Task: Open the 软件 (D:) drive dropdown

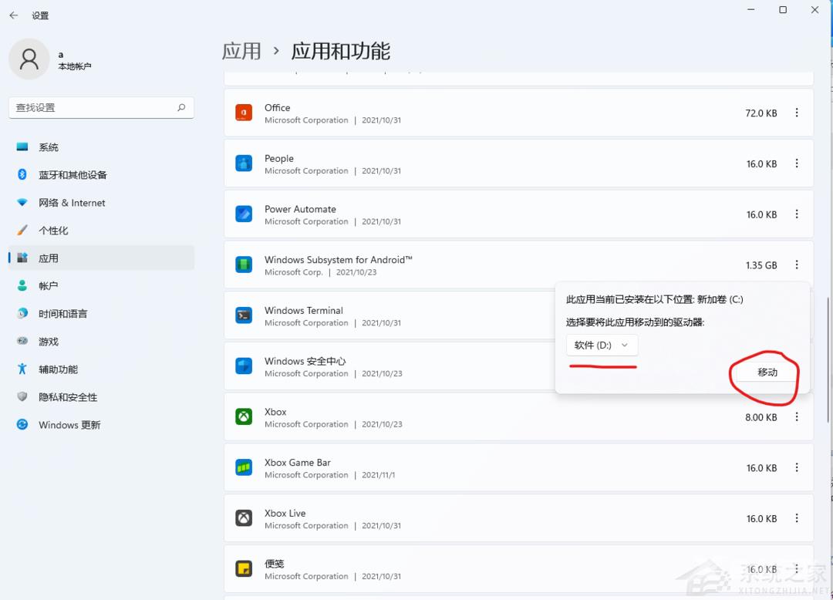Action: point(602,346)
